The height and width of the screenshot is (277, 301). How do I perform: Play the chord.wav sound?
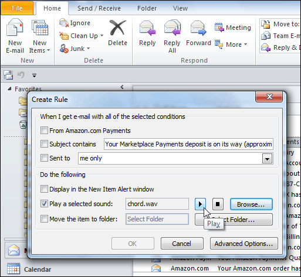coord(200,204)
